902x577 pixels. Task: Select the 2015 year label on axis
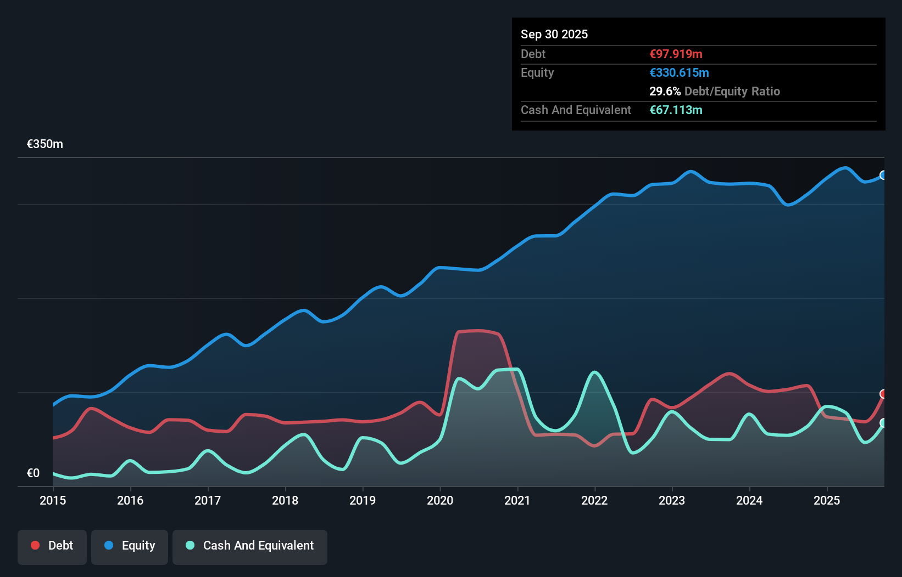tap(53, 500)
